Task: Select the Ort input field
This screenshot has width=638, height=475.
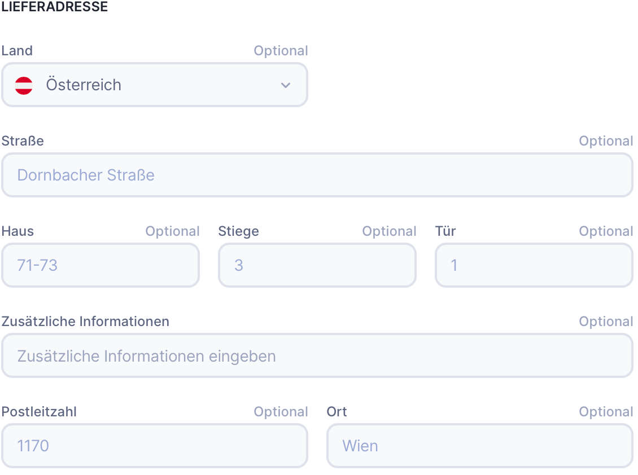Action: click(479, 446)
